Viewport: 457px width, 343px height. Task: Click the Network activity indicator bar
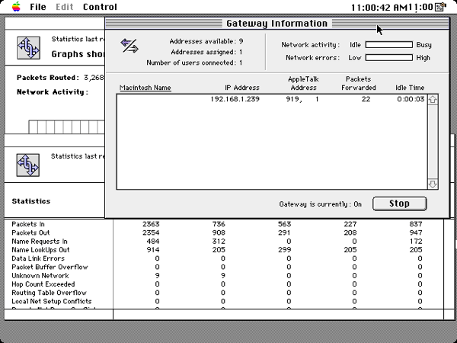coord(389,45)
